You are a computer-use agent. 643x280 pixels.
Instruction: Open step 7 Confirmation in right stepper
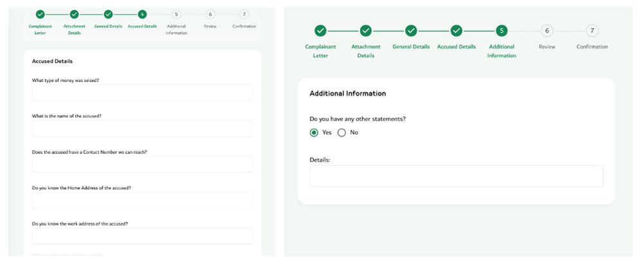pos(592,31)
